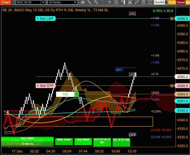The width and height of the screenshot is (190, 155).
Task: Click the dimmed zoom out magnifier icon
Action: coord(103,2)
